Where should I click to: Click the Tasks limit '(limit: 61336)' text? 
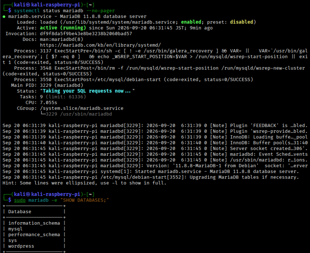tap(66, 97)
